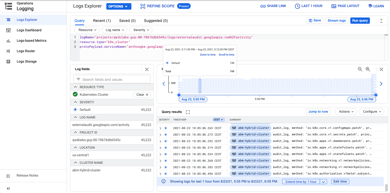The width and height of the screenshot is (390, 193).
Task: Click the Edit time button
Action: click(340, 182)
